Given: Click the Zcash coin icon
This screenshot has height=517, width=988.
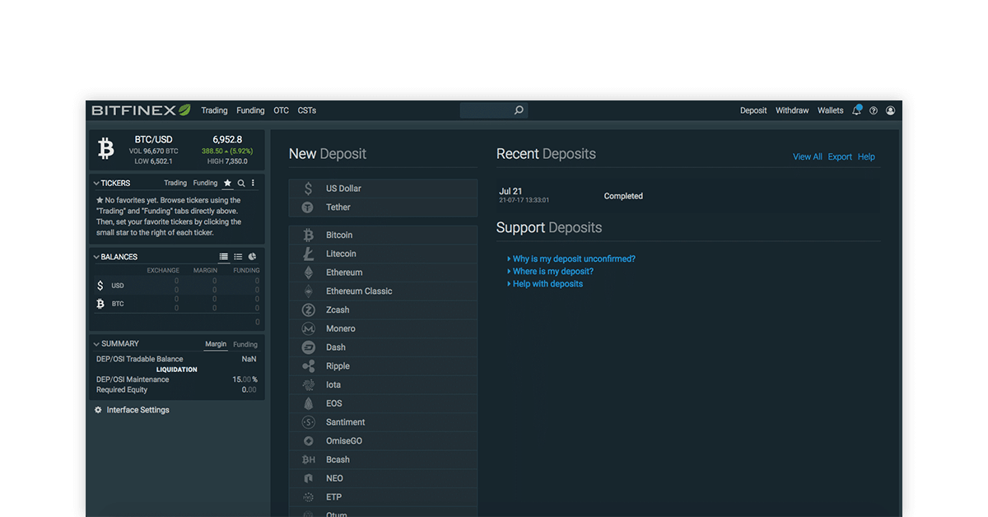Looking at the screenshot, I should click(309, 310).
